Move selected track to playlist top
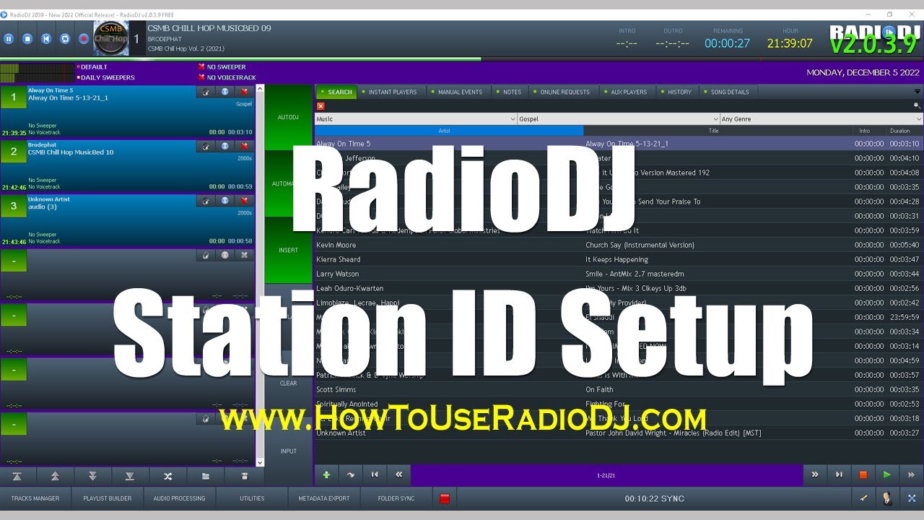Screen dimensions: 924x520 17,477
